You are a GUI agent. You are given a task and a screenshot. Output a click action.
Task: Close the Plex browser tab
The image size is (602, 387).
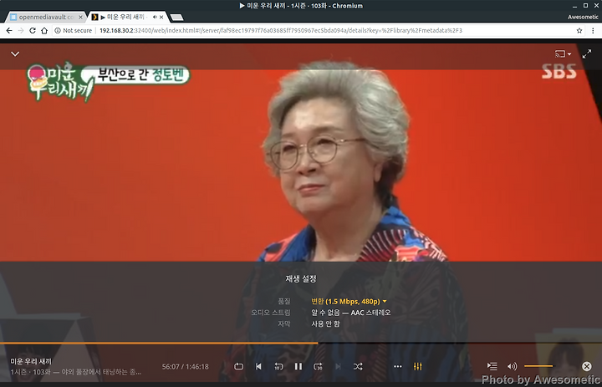pyautogui.click(x=161, y=17)
